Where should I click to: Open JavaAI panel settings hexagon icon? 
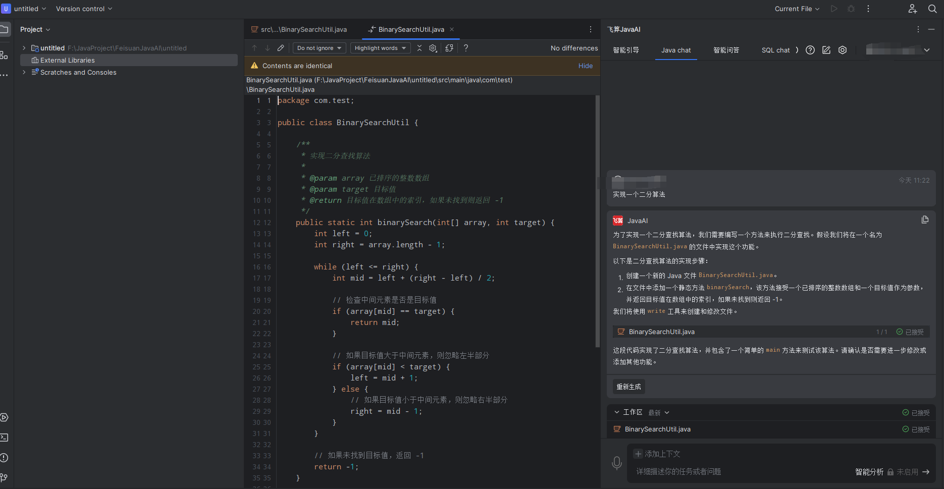843,50
